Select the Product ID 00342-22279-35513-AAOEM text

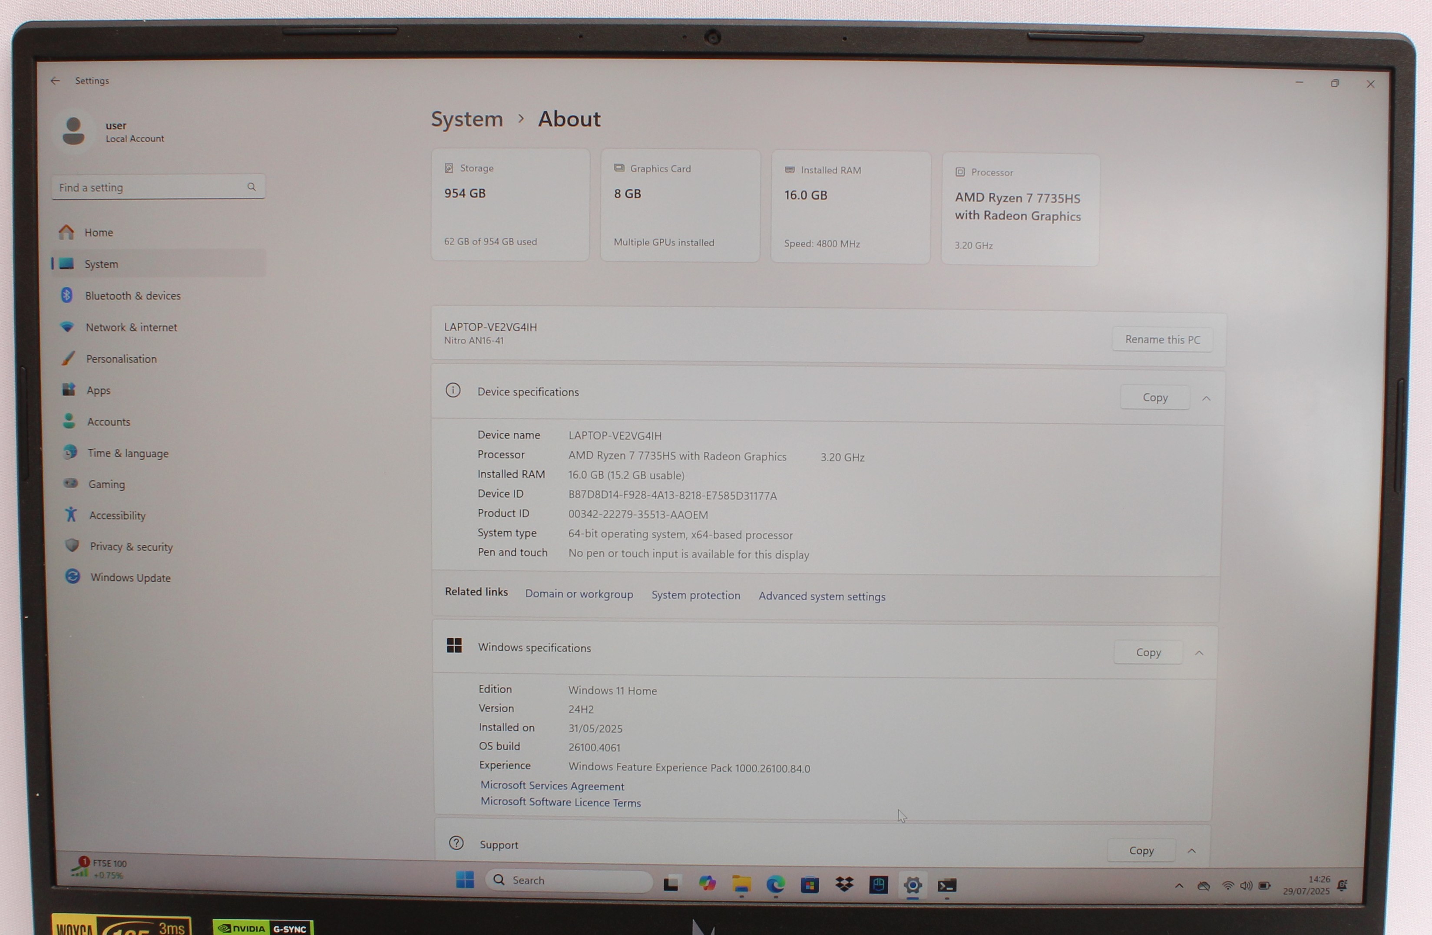point(638,515)
